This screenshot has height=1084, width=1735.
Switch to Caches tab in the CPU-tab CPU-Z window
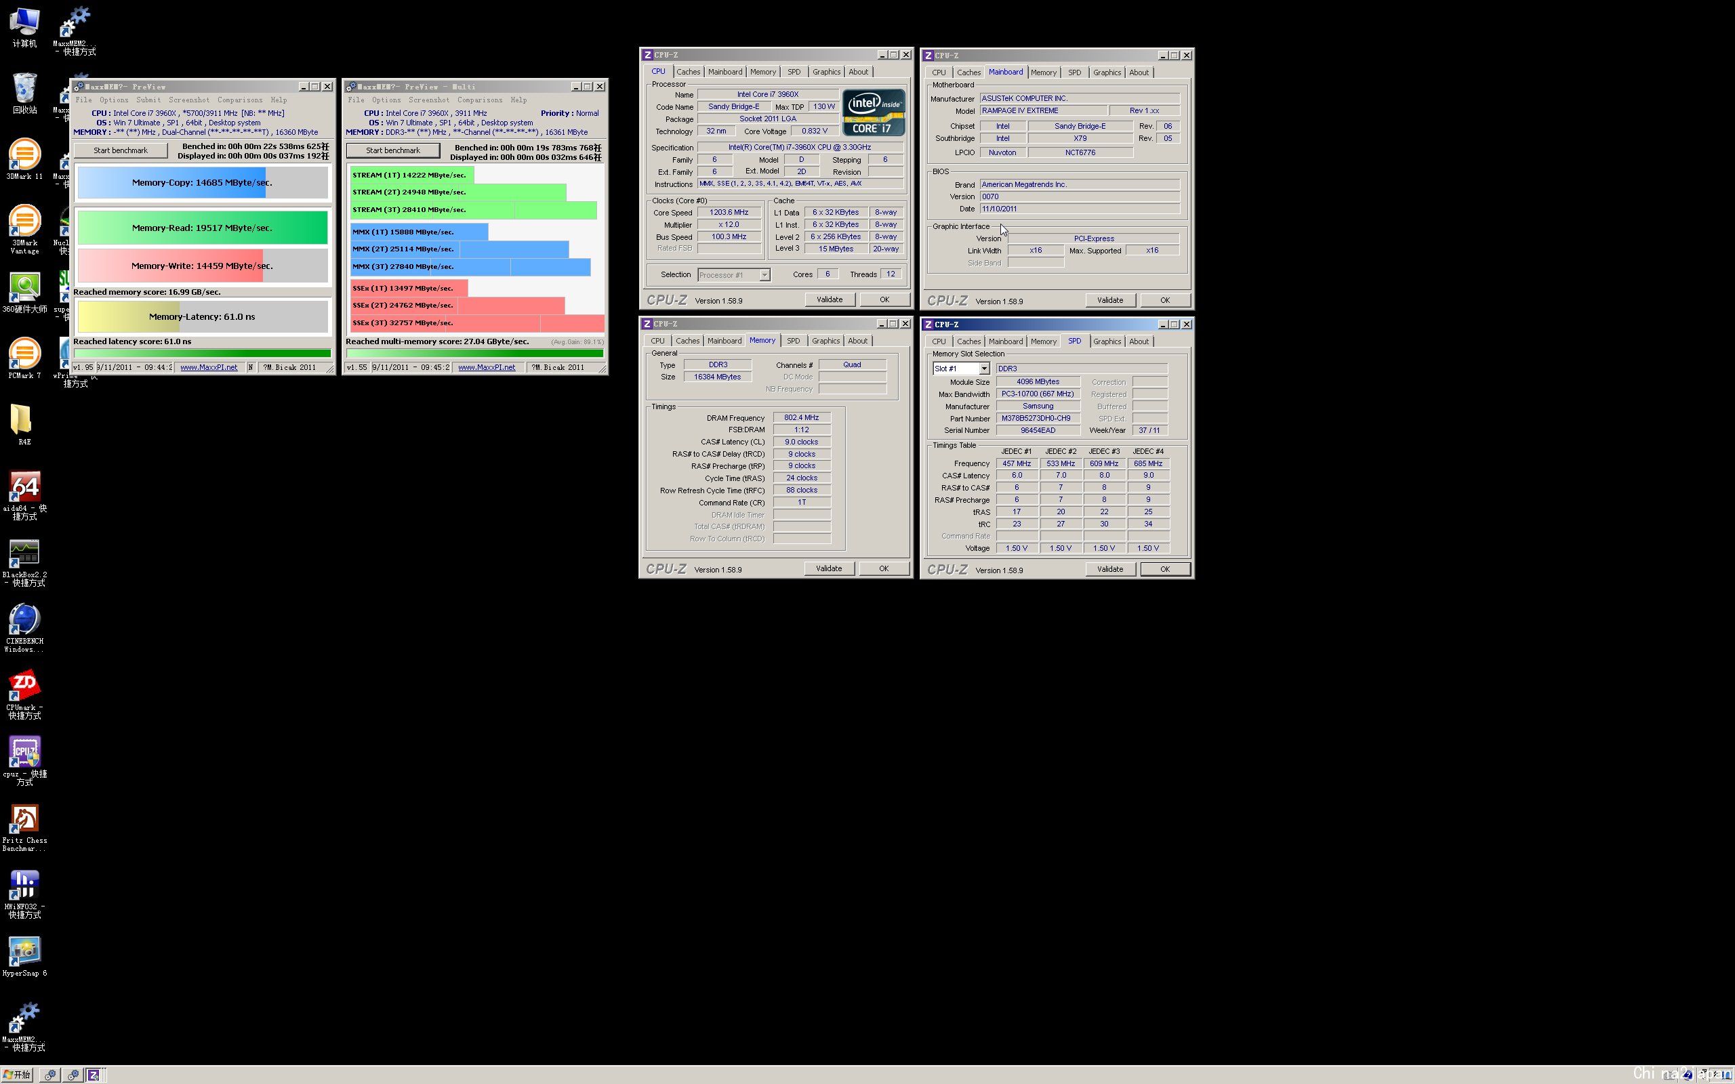point(689,72)
